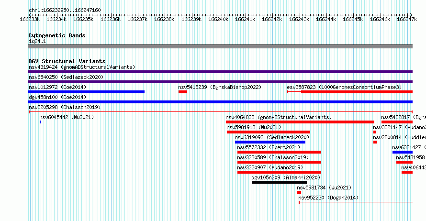Click the 166240k ruler tick
Viewport: 426px width, 221px height.
pos(218,19)
